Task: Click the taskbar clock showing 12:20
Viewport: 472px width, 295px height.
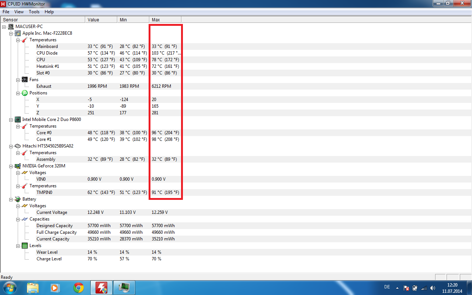Action: click(452, 288)
